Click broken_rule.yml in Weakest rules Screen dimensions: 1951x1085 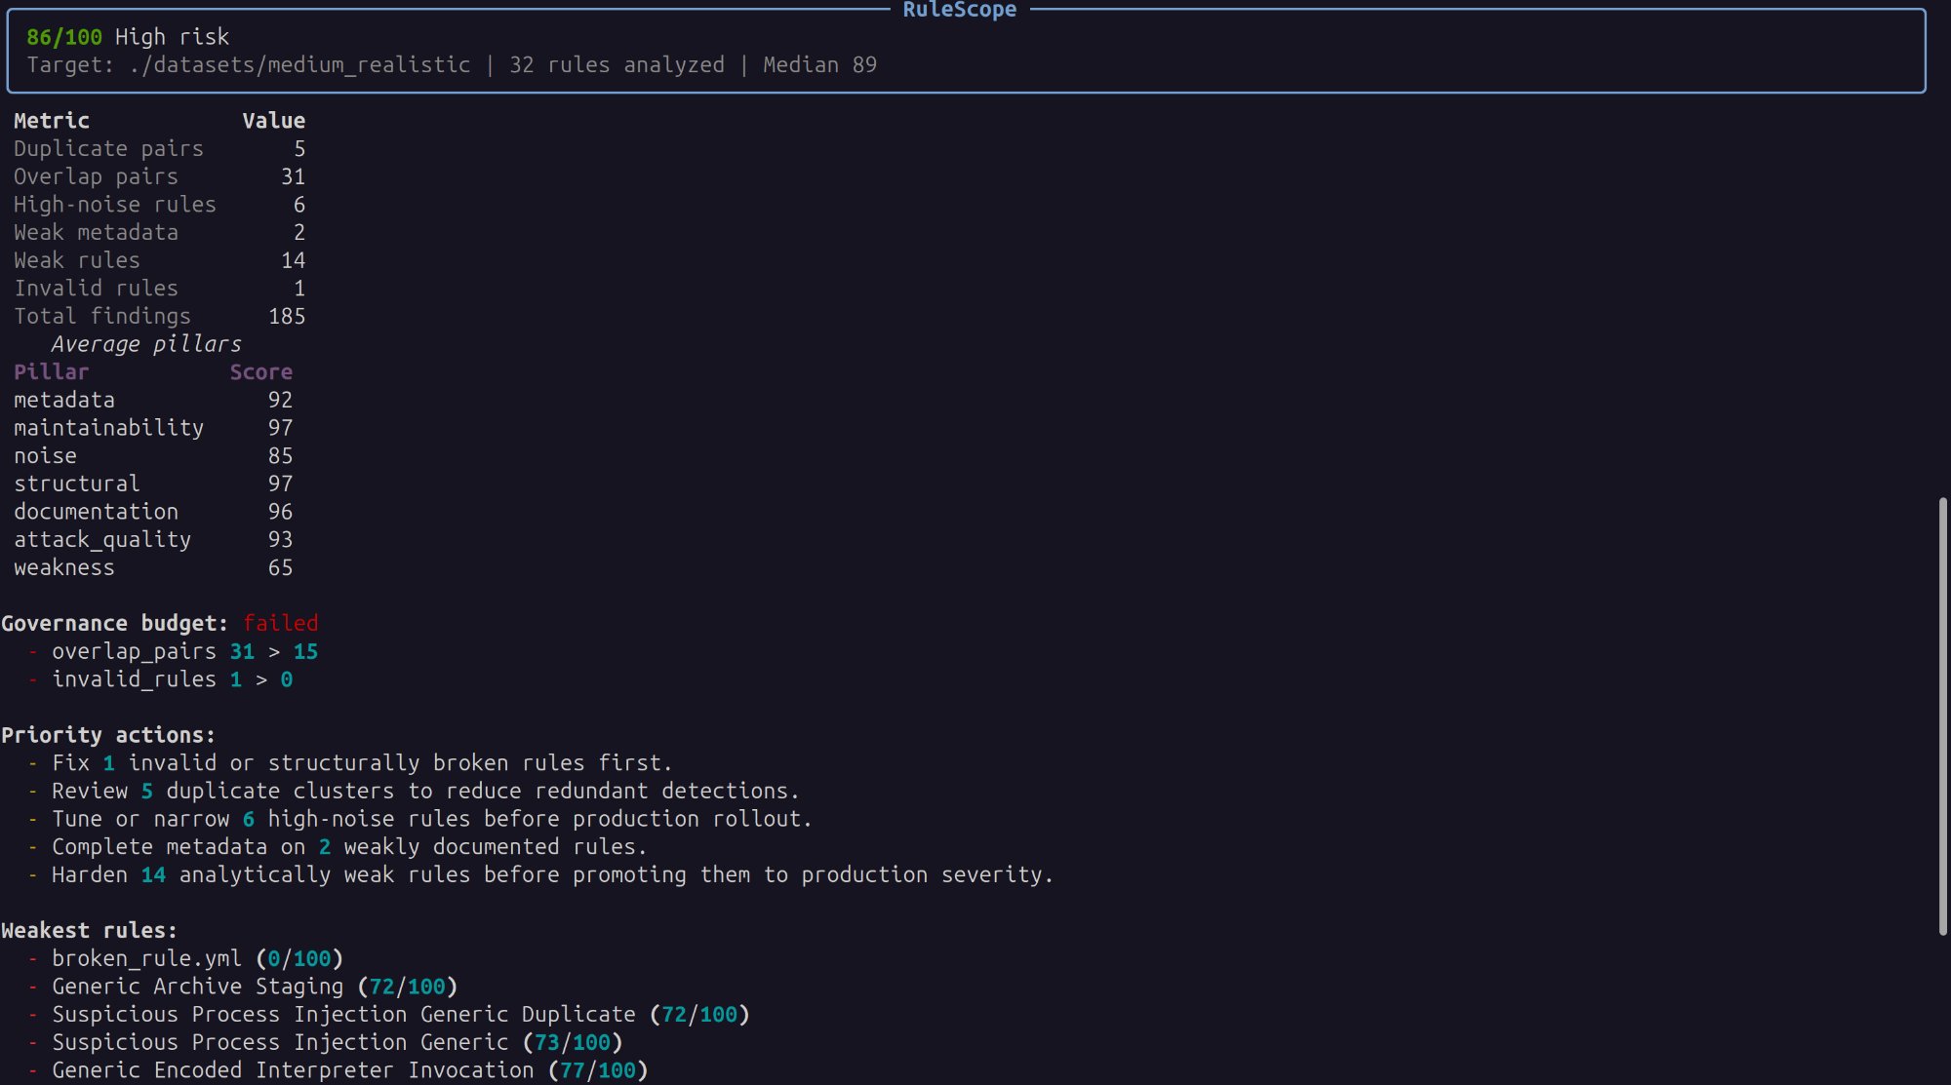click(146, 959)
